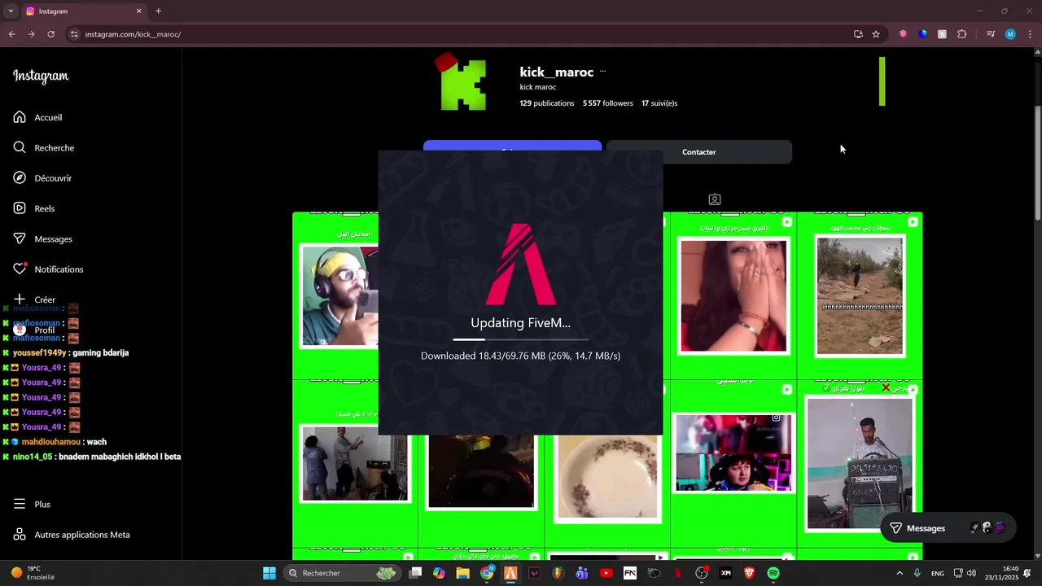Open the Chrome three-dot menu
Viewport: 1042px width, 586px height.
[1030, 34]
